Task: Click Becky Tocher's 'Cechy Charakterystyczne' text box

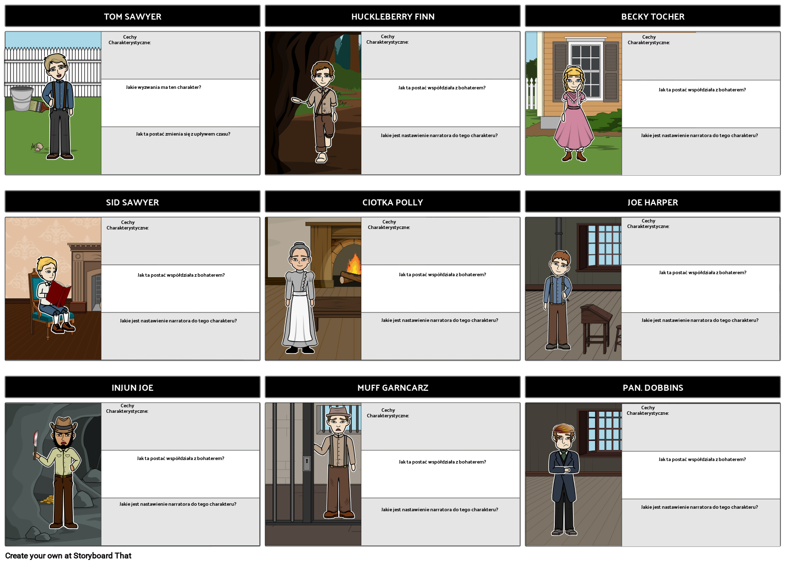Action: pos(701,56)
